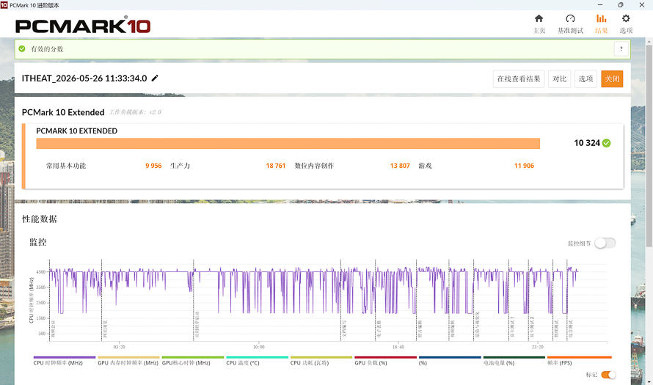This screenshot has width=653, height=385.
Task: Click the 对比 compare button
Action: pyautogui.click(x=559, y=78)
